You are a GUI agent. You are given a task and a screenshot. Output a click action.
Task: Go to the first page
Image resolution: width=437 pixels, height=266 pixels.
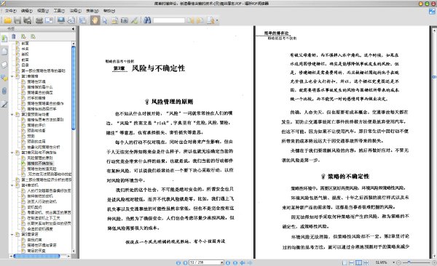click(x=178, y=262)
